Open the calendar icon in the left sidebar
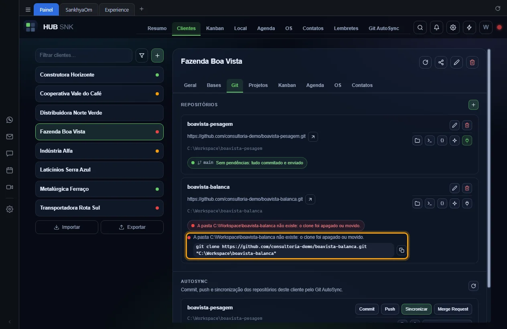Screen dimensions: 507x329 click(x=10, y=170)
